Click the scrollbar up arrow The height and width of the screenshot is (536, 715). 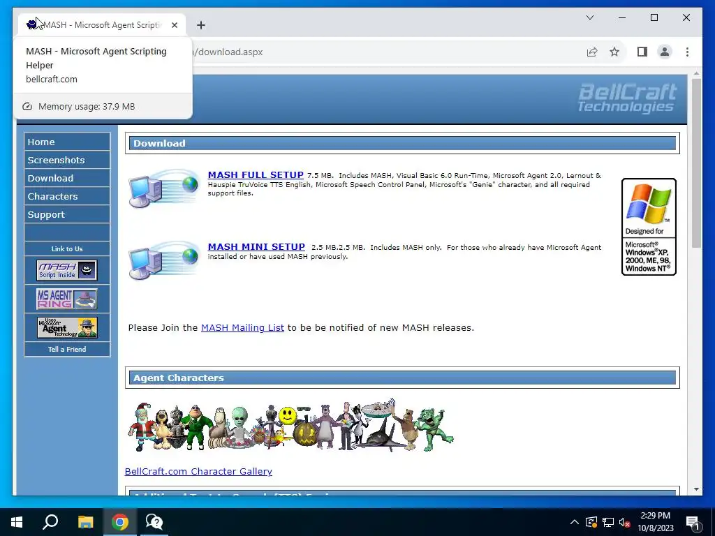click(696, 73)
